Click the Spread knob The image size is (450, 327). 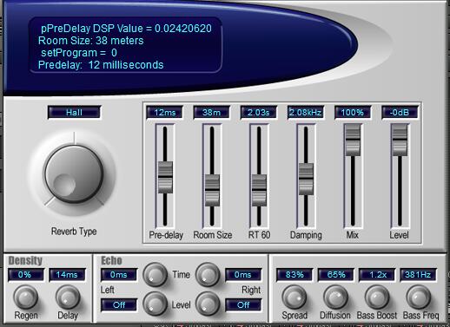click(294, 298)
